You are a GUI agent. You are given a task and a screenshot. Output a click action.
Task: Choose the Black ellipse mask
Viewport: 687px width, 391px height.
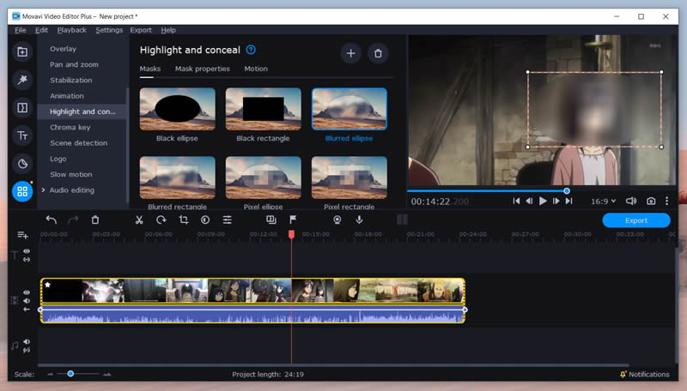click(x=178, y=109)
